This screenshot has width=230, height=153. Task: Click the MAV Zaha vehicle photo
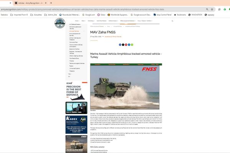pos(121,86)
